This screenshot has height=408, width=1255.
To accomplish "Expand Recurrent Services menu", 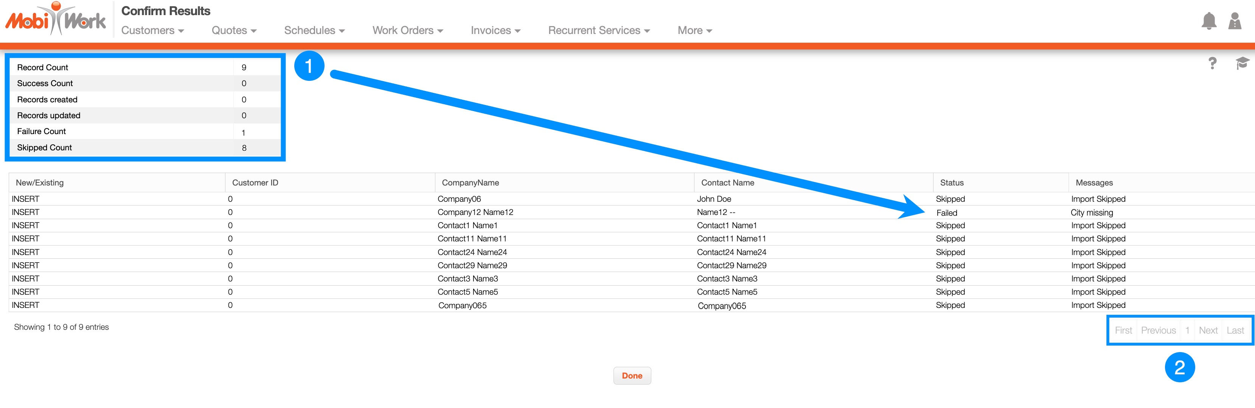I will pos(599,30).
